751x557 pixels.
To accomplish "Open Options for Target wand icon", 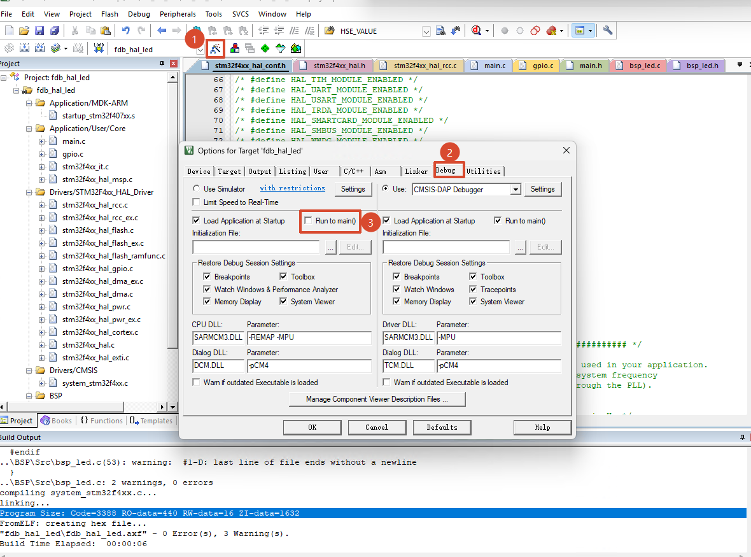I will click(215, 48).
